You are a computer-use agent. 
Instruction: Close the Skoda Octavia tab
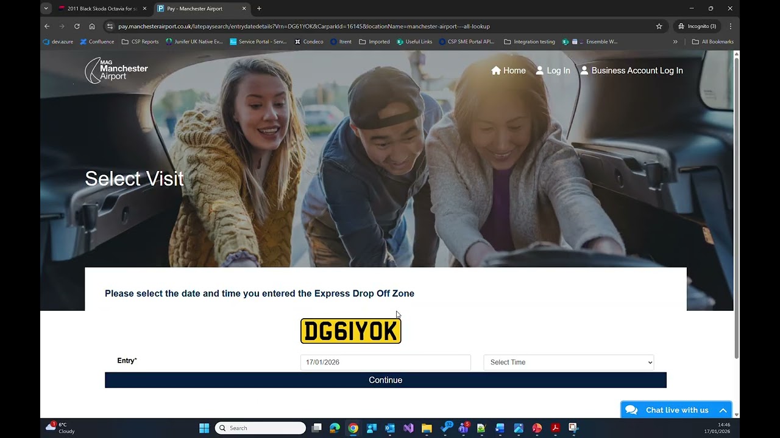coord(144,9)
